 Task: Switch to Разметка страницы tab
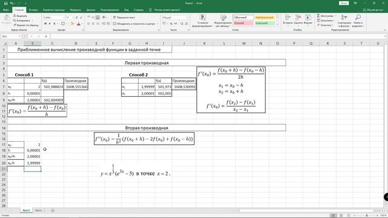click(x=54, y=10)
